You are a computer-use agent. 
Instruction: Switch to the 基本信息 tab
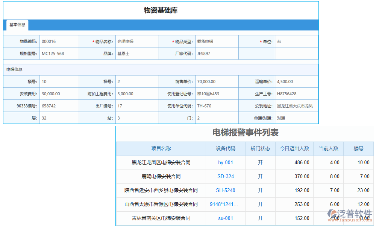click(17, 25)
